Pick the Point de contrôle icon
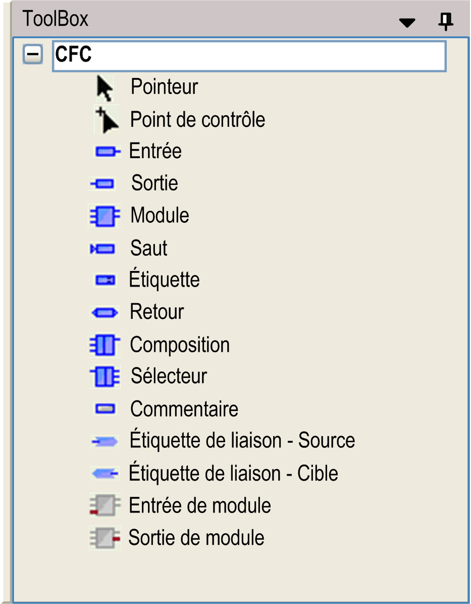Screen dimensions: 471x604 (x=107, y=120)
